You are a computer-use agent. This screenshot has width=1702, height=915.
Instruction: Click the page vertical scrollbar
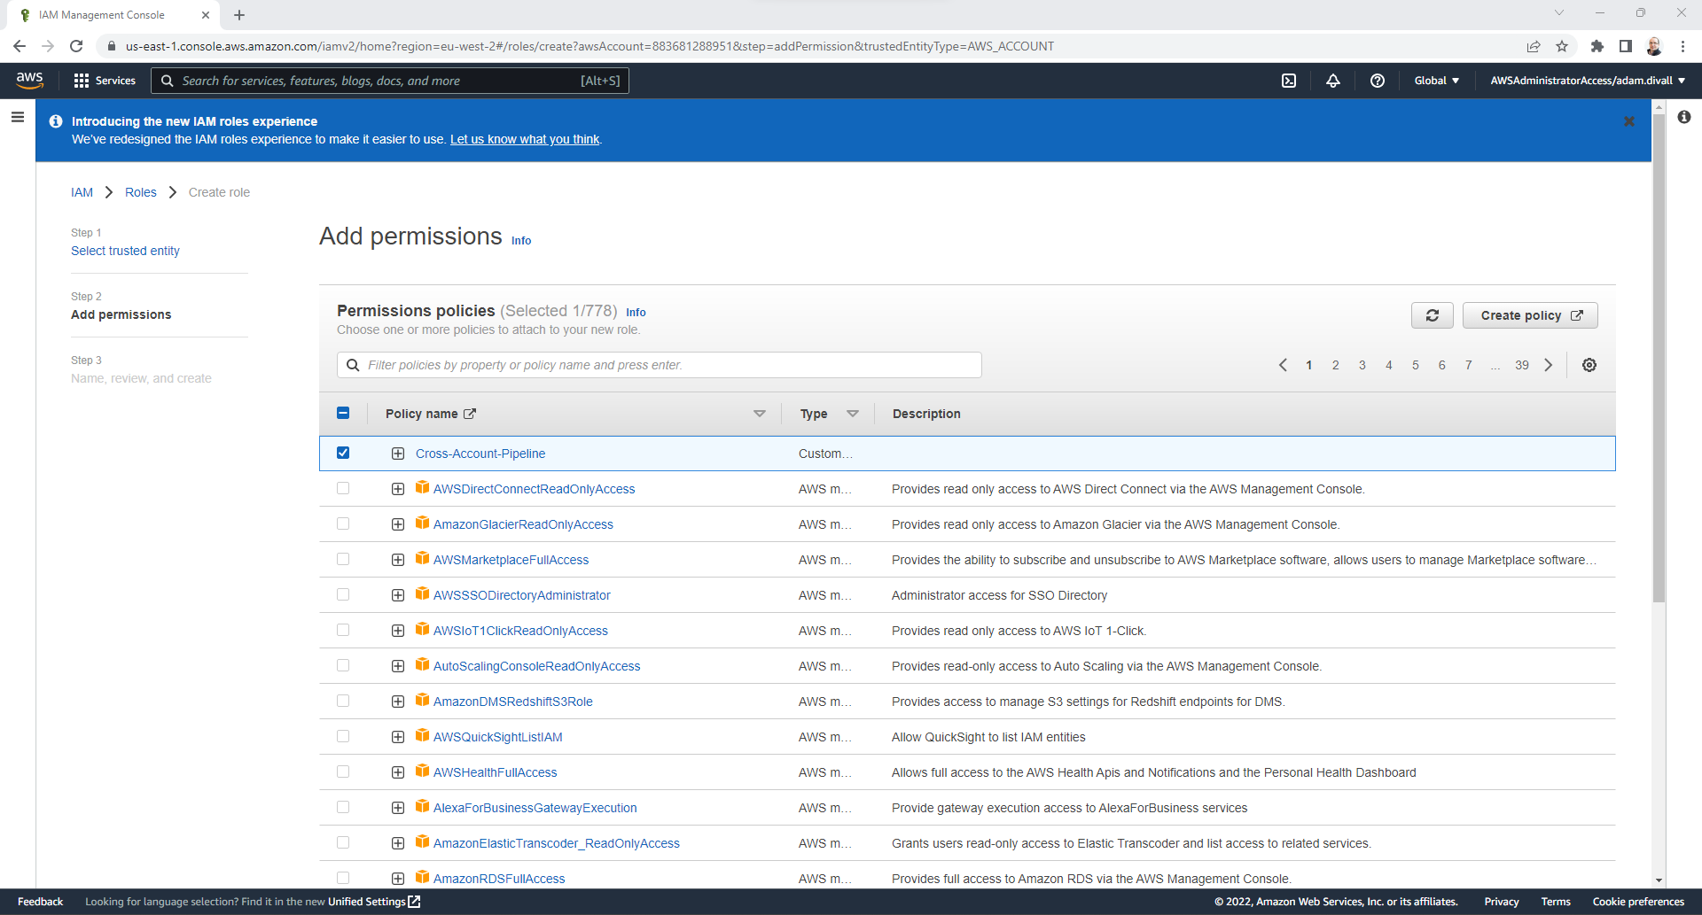pyautogui.click(x=1659, y=359)
